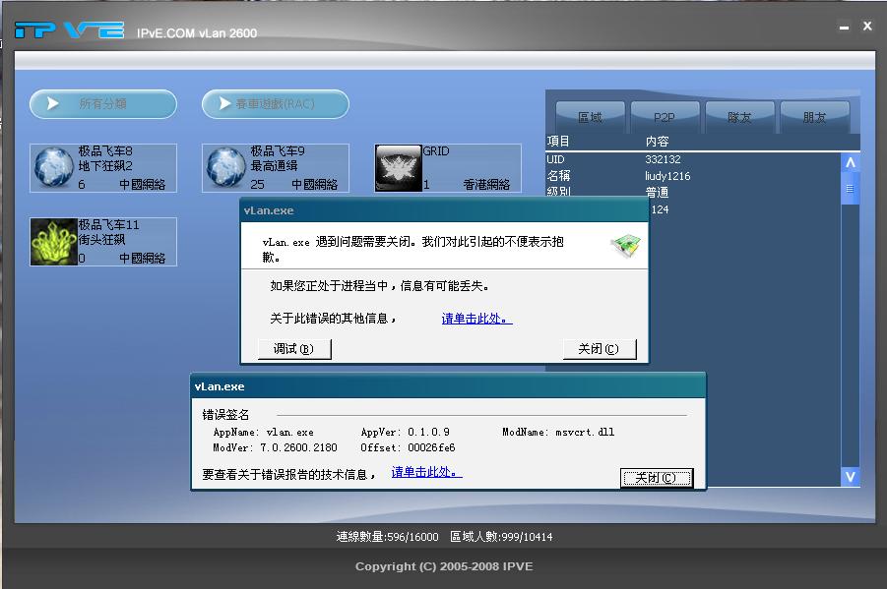Image resolution: width=887 pixels, height=589 pixels.
Task: Click the 內容 column header
Action: 657,142
